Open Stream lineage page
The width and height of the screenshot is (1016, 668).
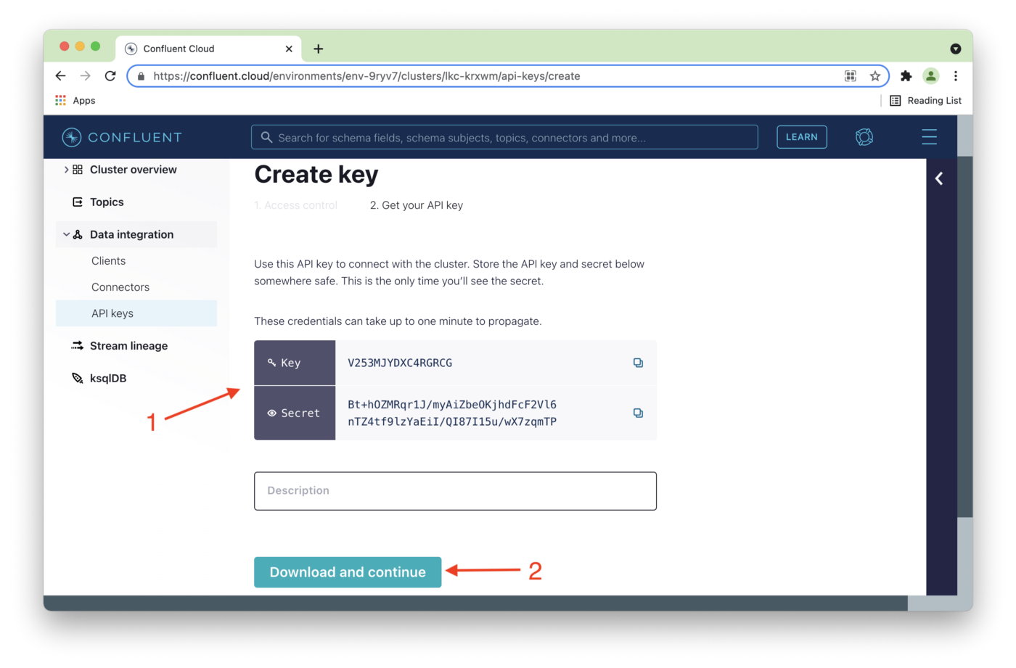pos(128,346)
